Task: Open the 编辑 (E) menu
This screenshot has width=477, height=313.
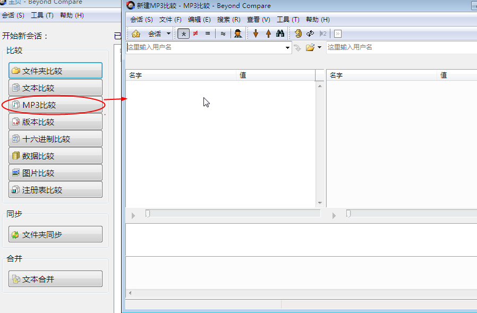Action: (x=199, y=20)
